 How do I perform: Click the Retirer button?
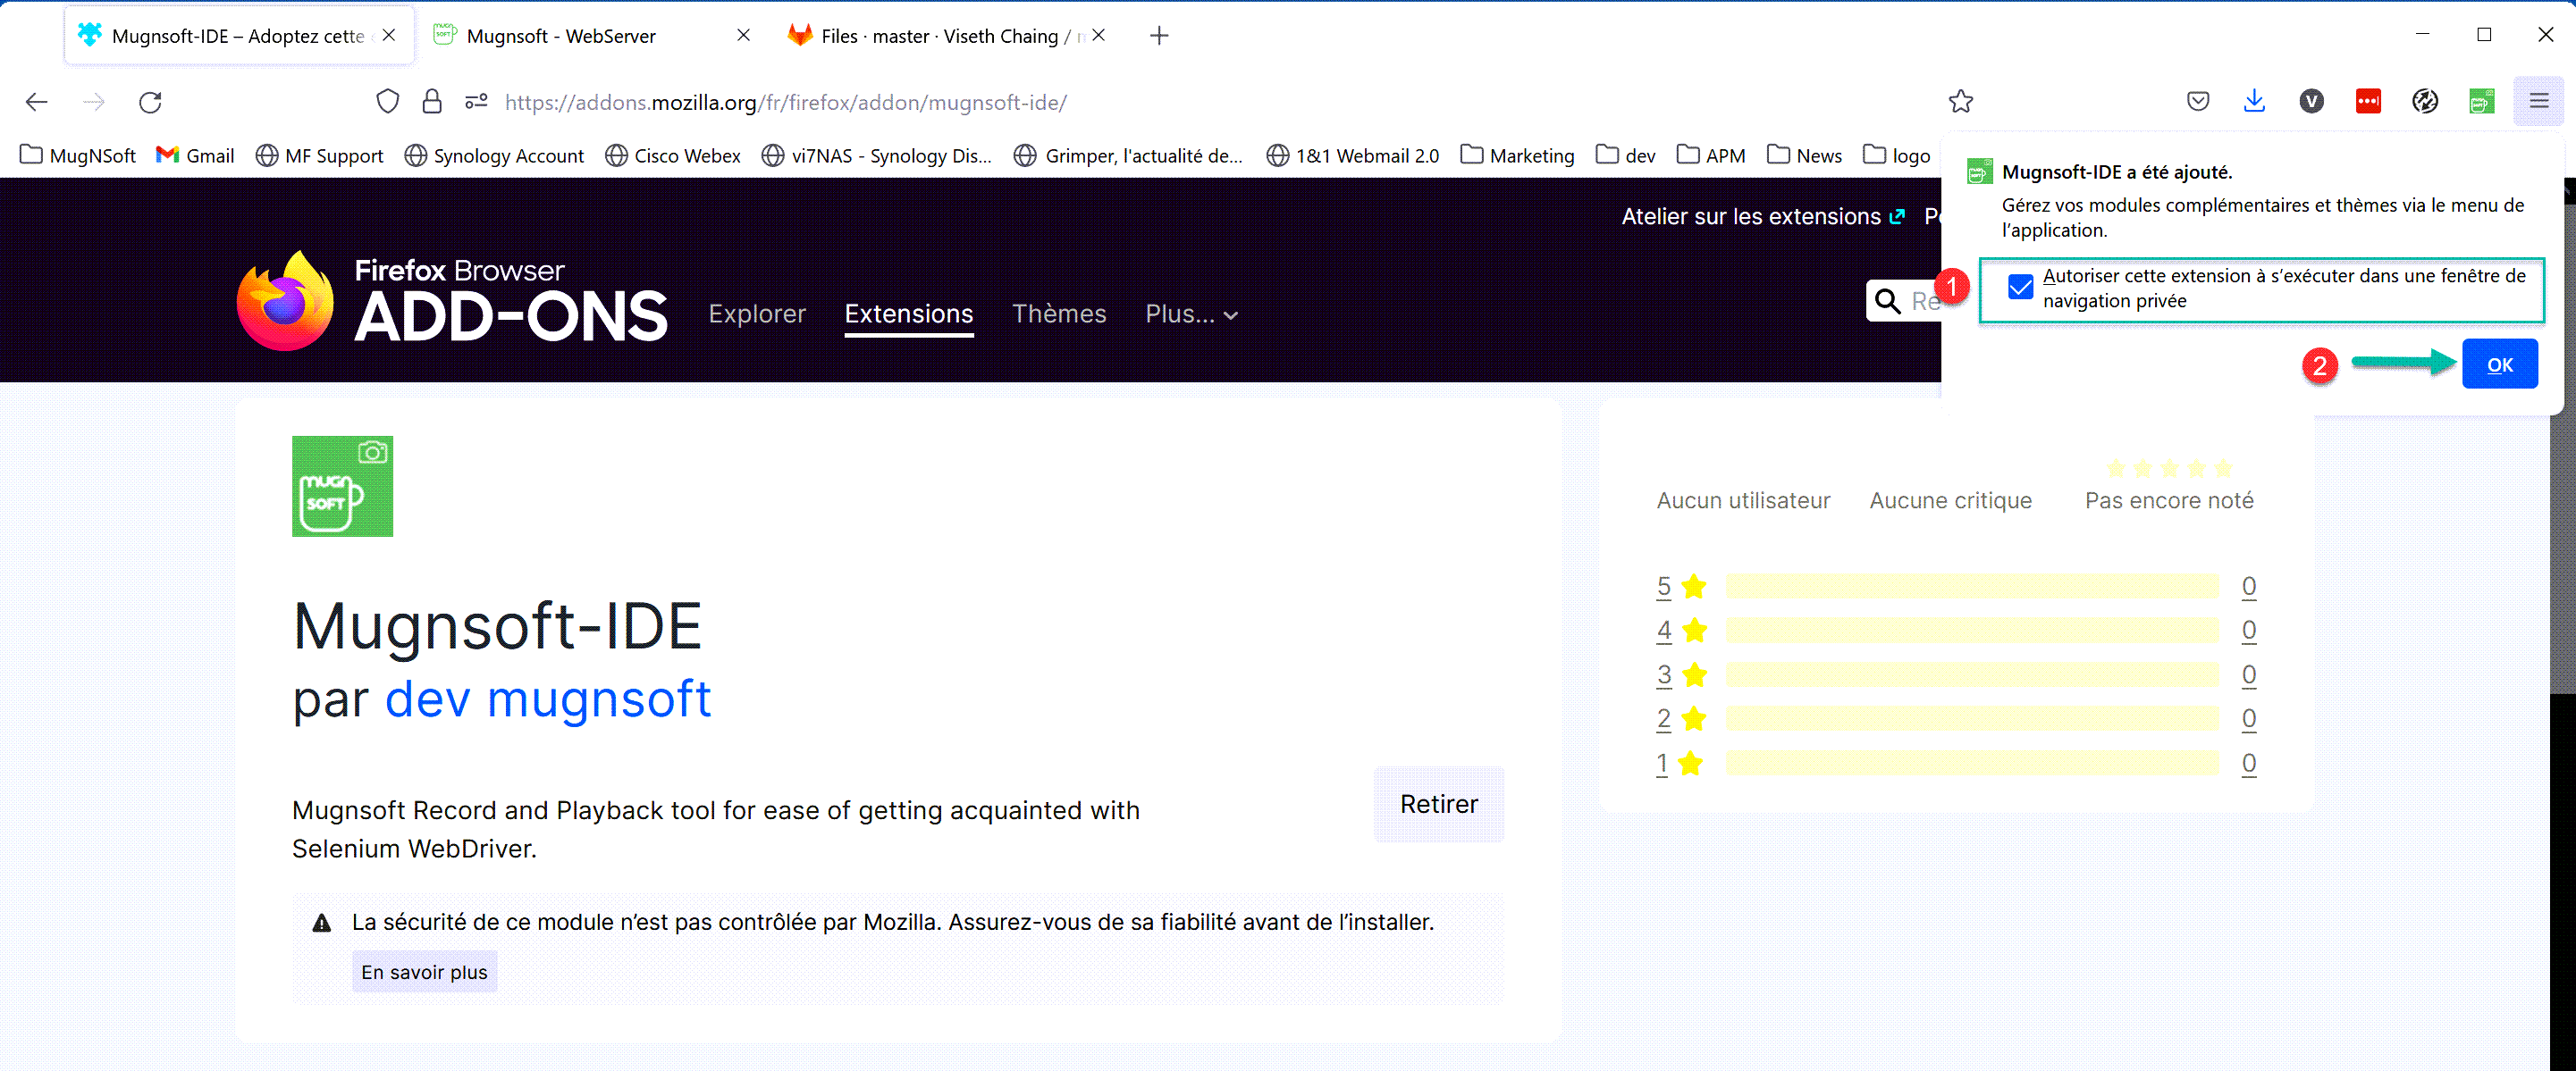click(1438, 804)
